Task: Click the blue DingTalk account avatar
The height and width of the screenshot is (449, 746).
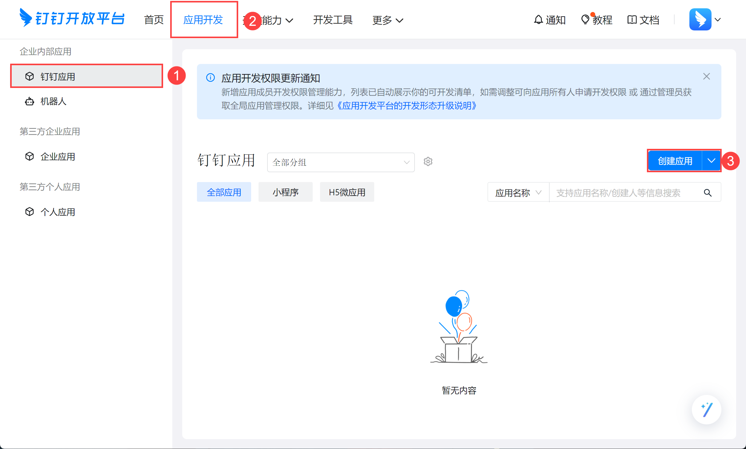Action: tap(700, 20)
